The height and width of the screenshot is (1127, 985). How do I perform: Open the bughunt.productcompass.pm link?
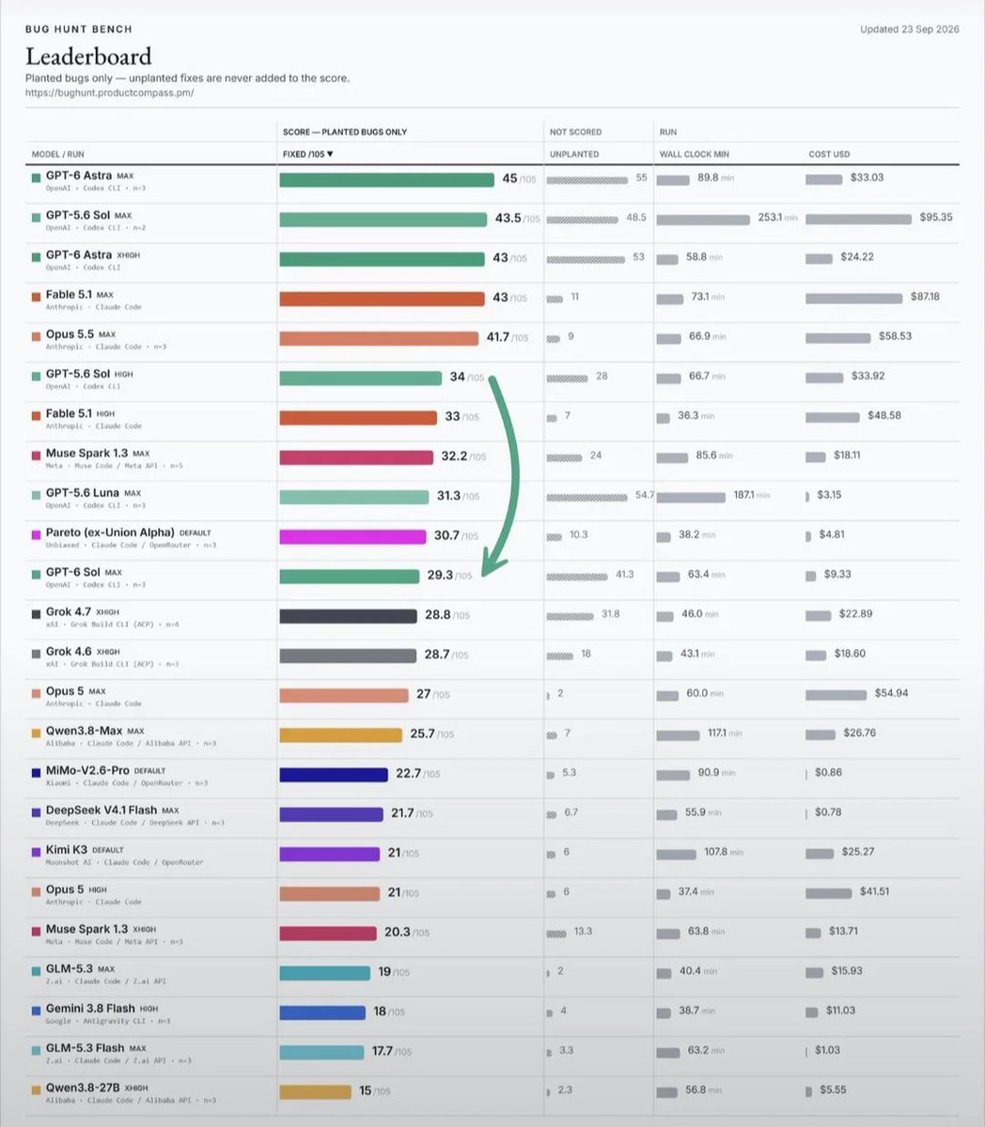[x=109, y=93]
